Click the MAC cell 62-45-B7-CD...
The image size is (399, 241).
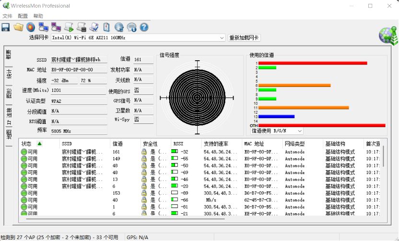261,200
